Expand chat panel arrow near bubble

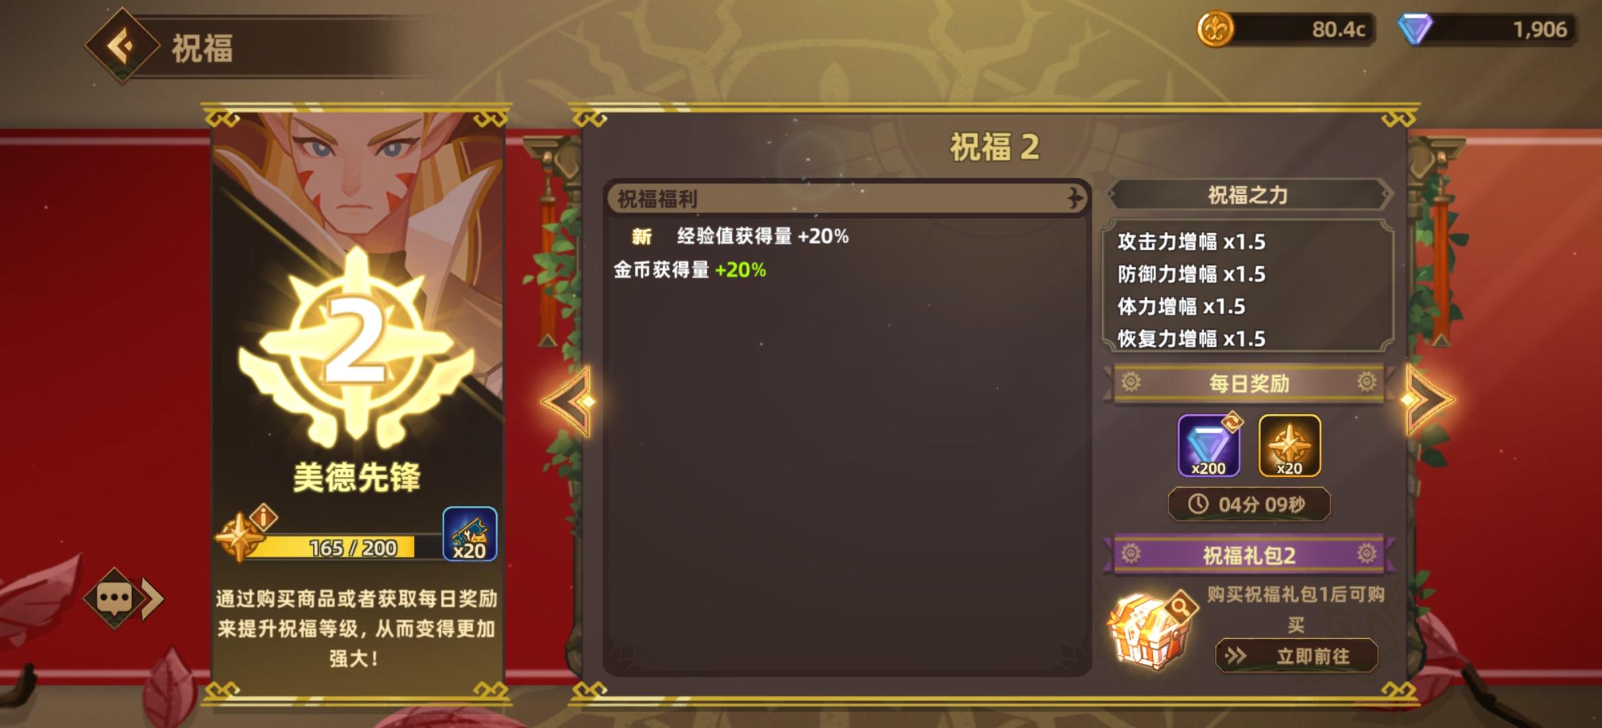tap(153, 598)
